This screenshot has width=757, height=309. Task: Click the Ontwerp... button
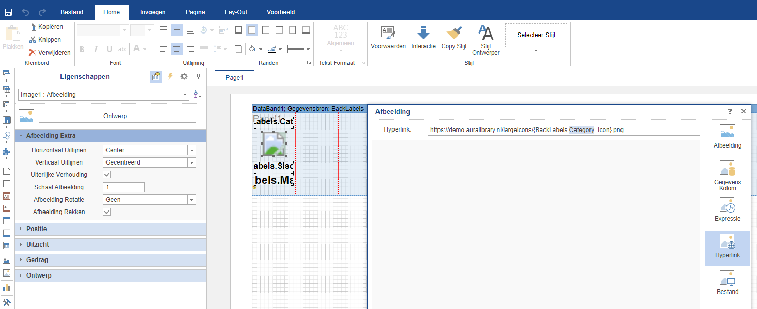[x=117, y=116]
